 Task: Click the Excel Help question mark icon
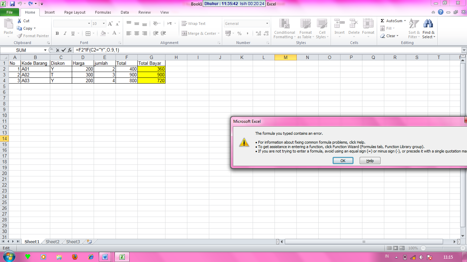(x=441, y=12)
